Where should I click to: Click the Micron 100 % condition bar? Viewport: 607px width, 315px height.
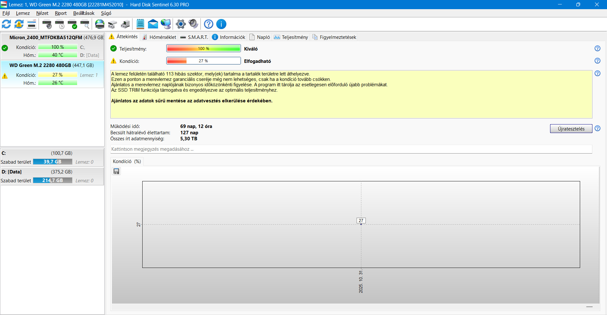(x=58, y=47)
